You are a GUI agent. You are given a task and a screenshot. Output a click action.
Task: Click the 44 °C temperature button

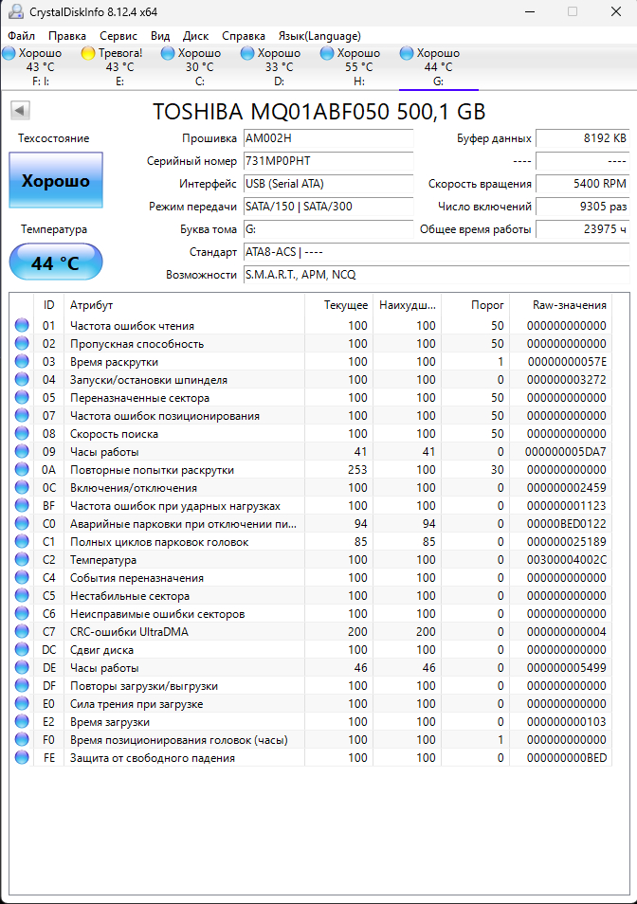pos(56,262)
